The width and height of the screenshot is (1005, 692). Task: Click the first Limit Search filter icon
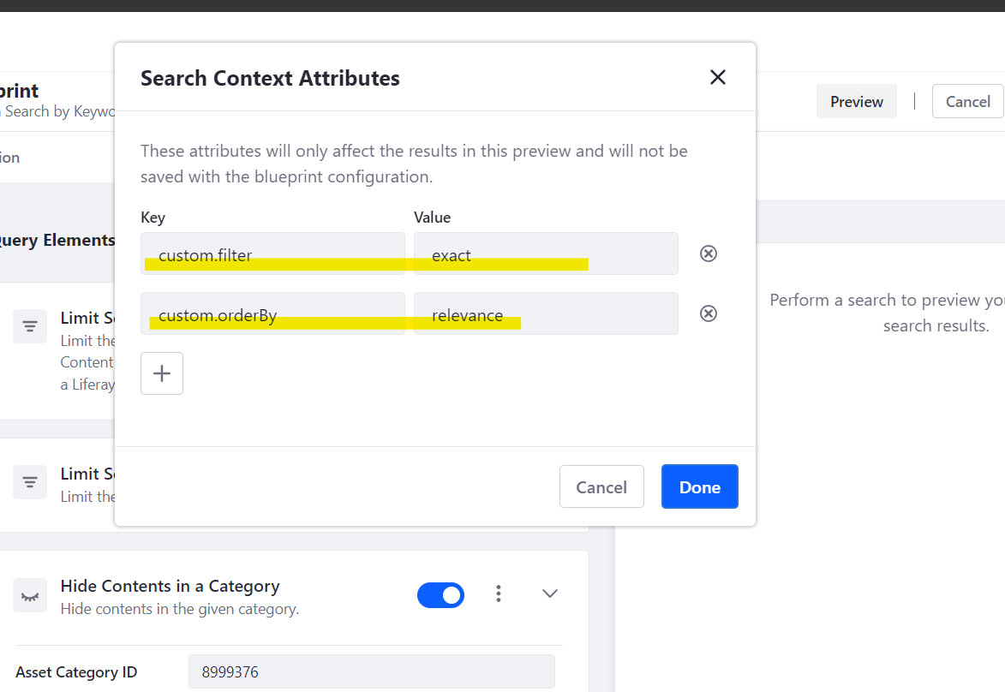(x=30, y=326)
